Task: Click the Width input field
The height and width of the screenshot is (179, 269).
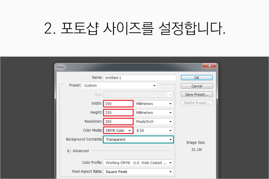Action: (118, 104)
